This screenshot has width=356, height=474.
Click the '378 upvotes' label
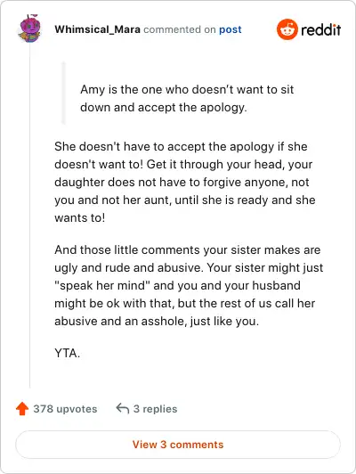click(x=65, y=409)
